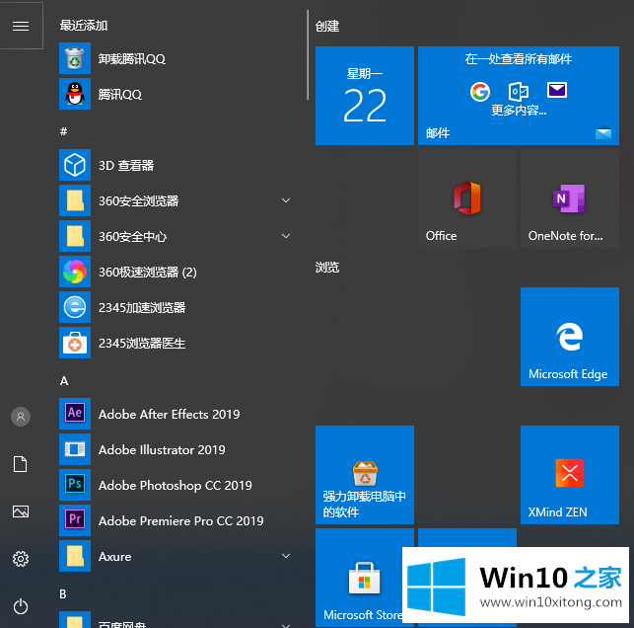Open the XMind ZEN tile

coord(570,475)
